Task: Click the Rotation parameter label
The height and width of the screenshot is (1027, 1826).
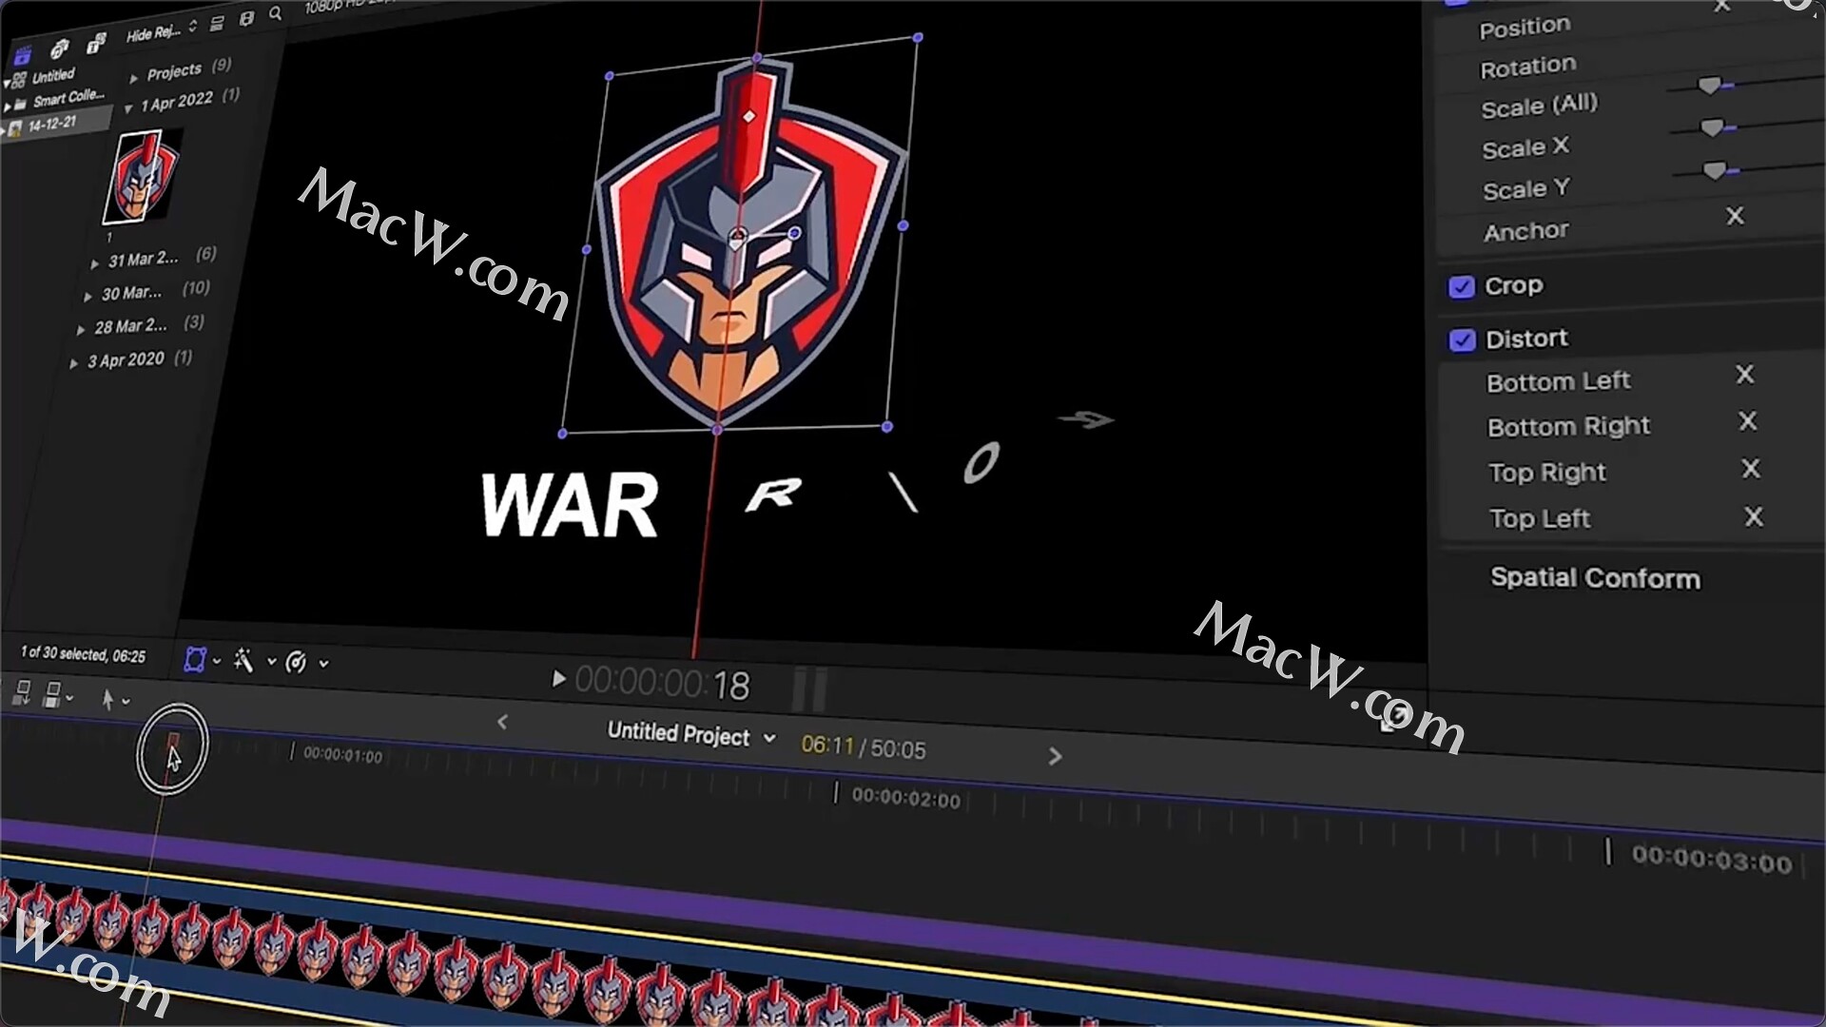Action: coord(1527,68)
